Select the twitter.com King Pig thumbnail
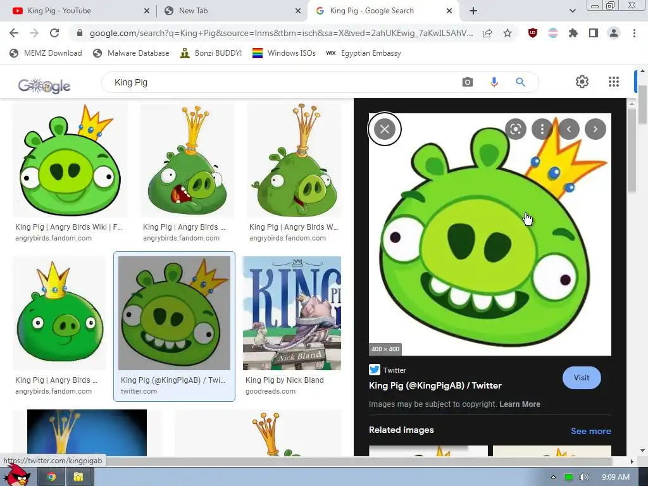 pos(174,313)
